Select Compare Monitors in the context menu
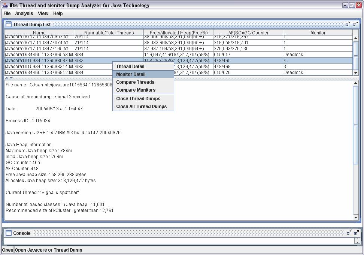This screenshot has height=255, width=364. [143, 90]
